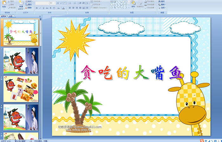Open the Change Case (Aa) menu
This screenshot has width=222, height=142.
pos(59,8)
